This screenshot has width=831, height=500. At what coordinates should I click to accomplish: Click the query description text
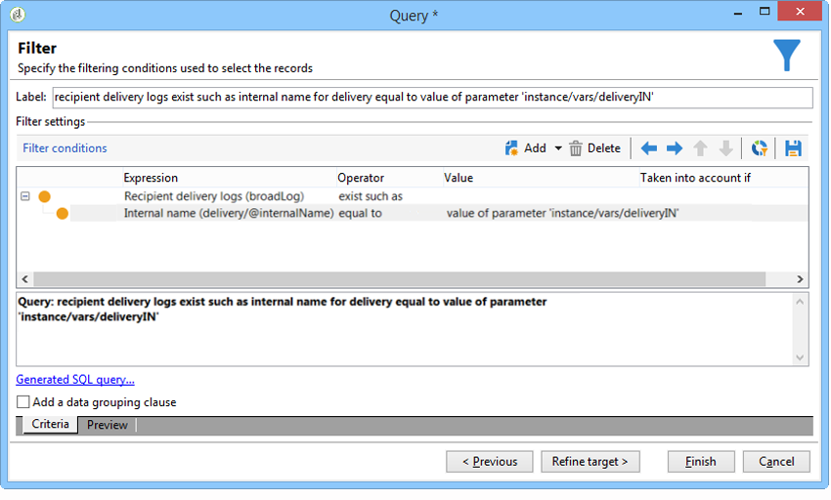pyautogui.click(x=283, y=310)
